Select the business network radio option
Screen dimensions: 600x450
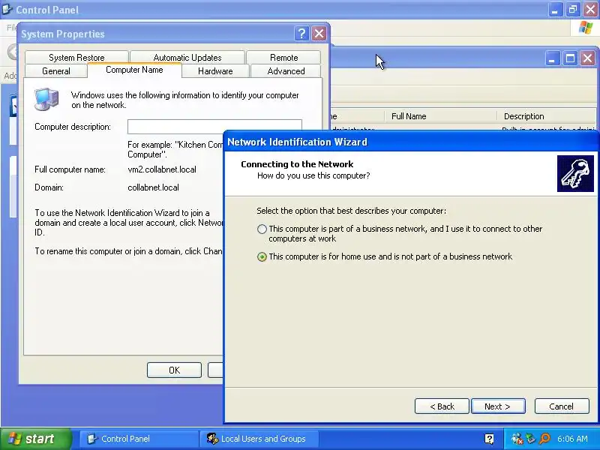click(x=262, y=229)
